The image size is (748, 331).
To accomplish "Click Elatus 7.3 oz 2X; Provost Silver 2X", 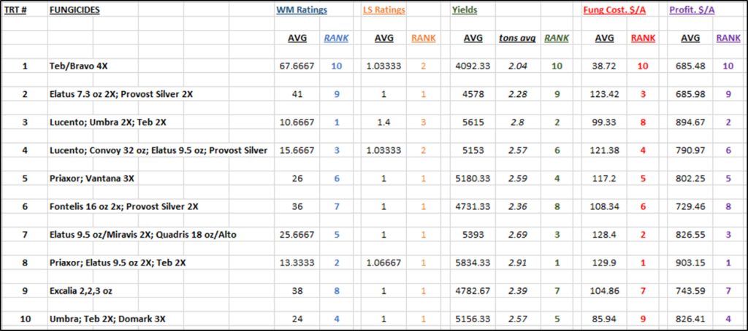I will (x=121, y=94).
